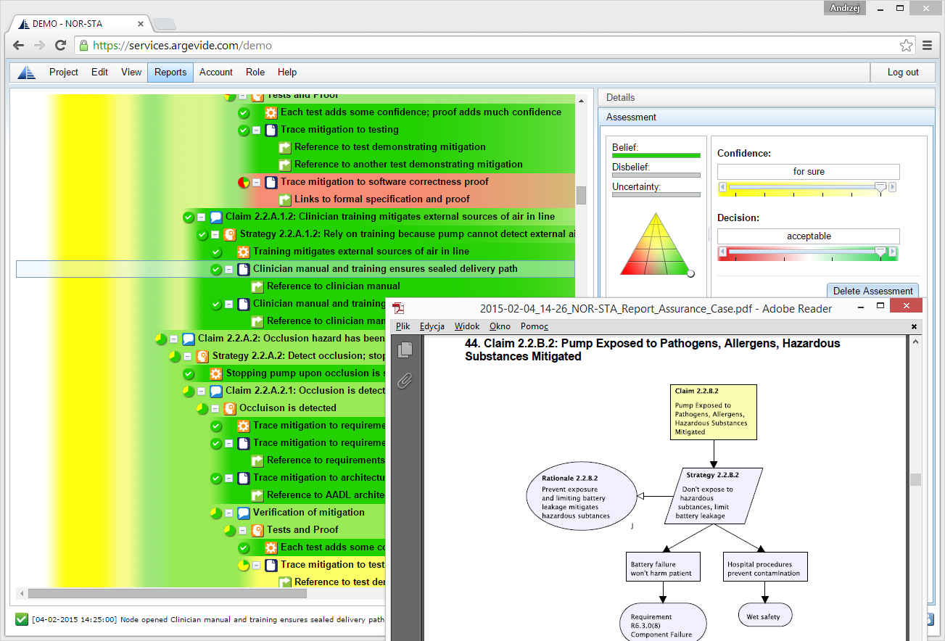
Task: Click the Andrzej profile button in Chrome
Action: click(845, 9)
